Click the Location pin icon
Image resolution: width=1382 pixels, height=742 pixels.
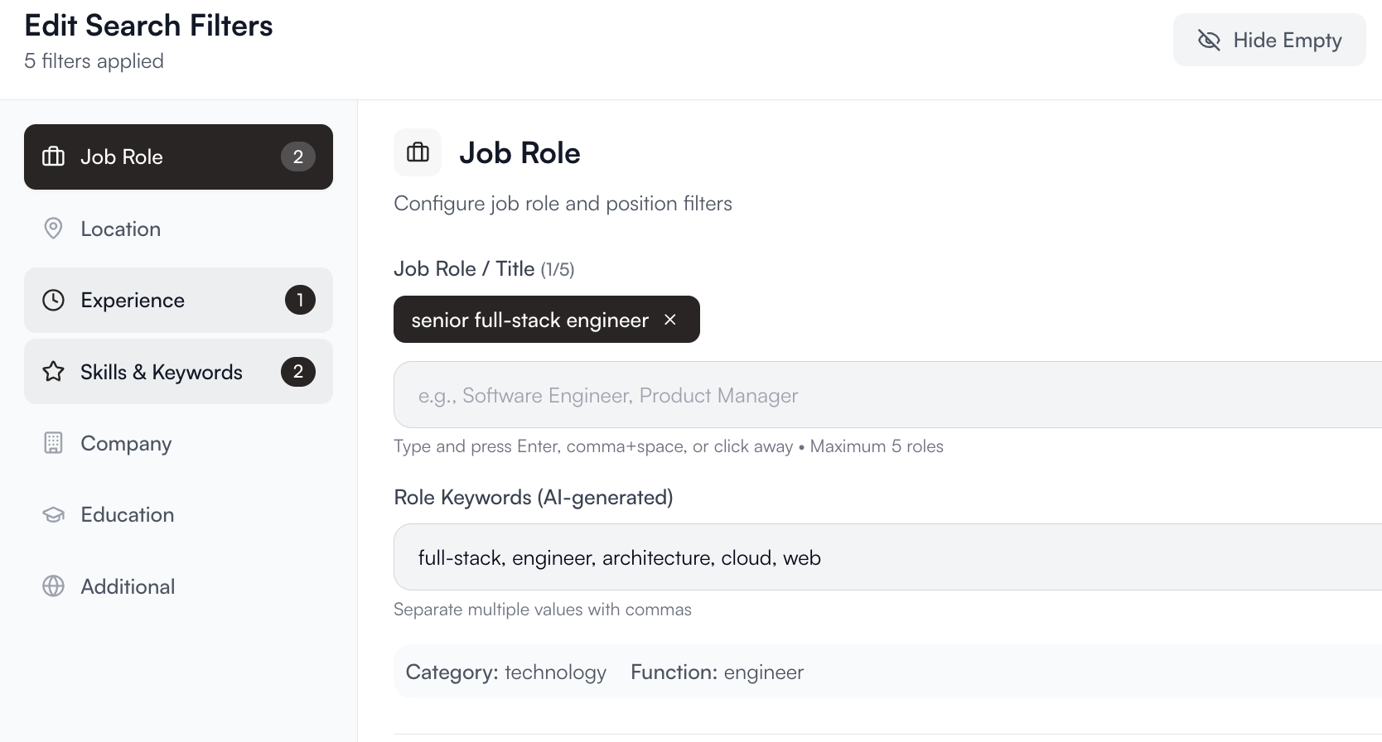(x=53, y=229)
